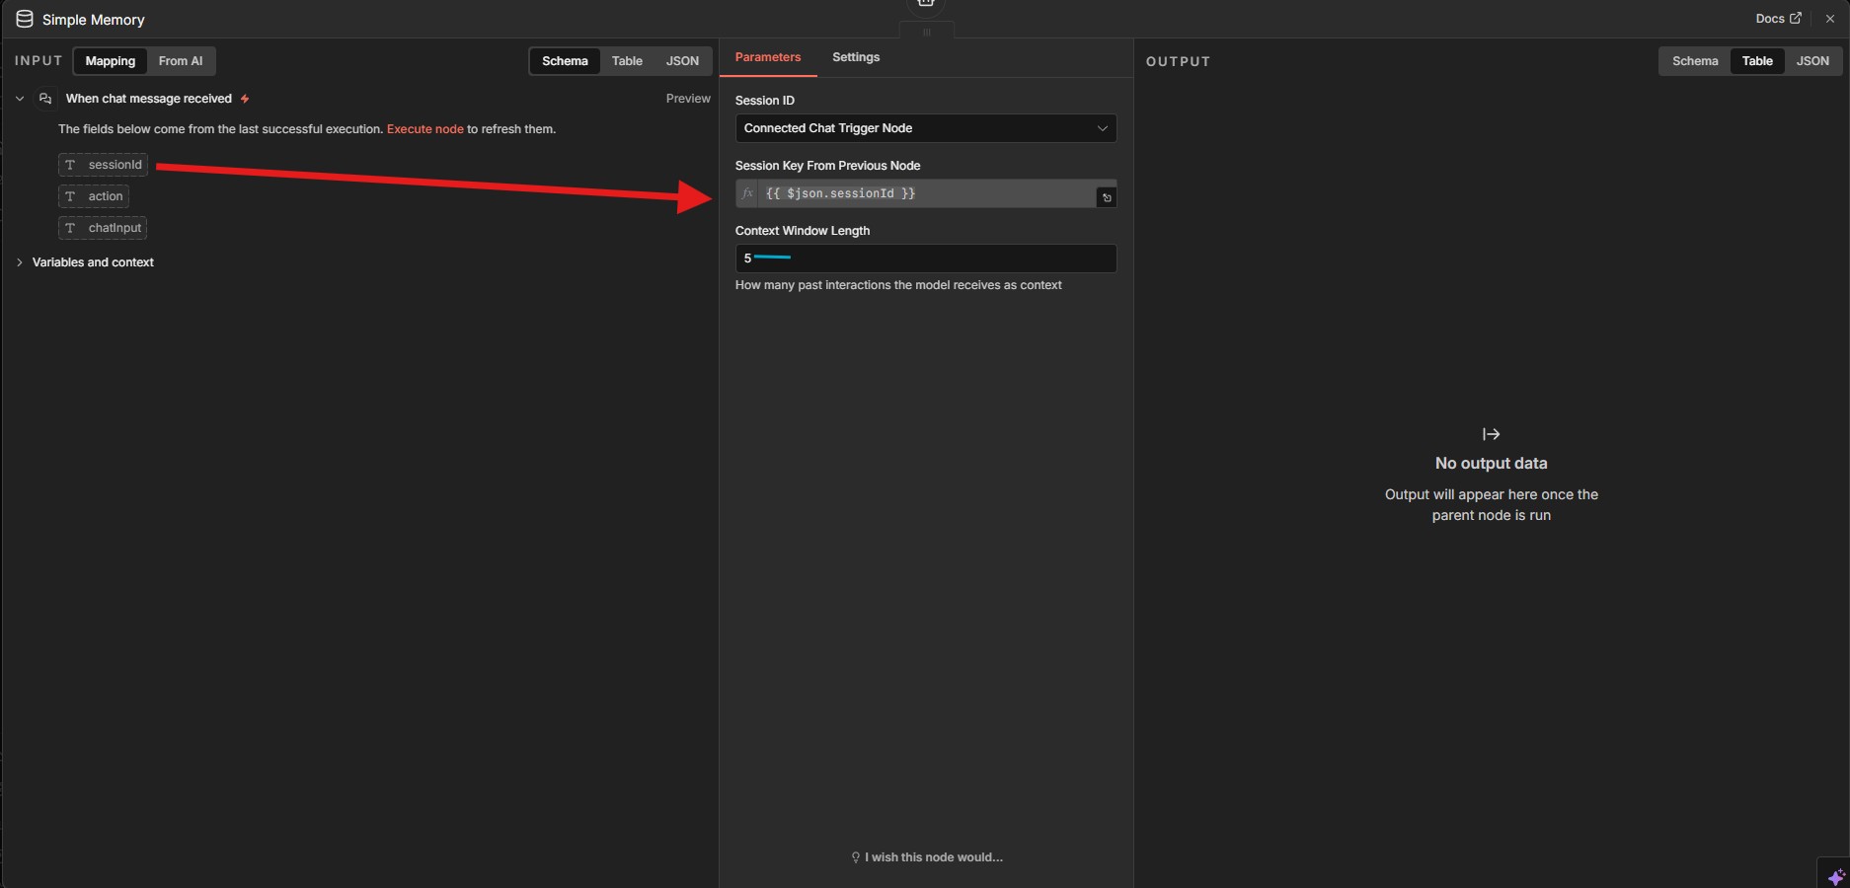Click the orange lightning bolt trigger icon
This screenshot has width=1850, height=888.
click(245, 99)
